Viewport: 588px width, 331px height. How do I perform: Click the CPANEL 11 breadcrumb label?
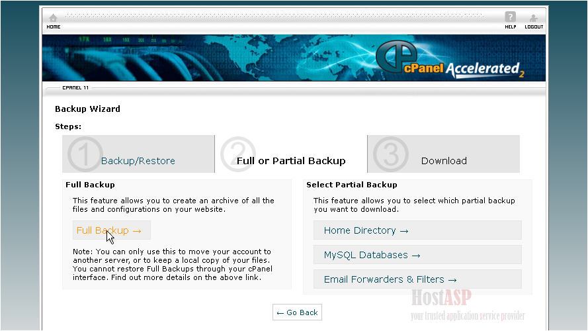click(75, 87)
